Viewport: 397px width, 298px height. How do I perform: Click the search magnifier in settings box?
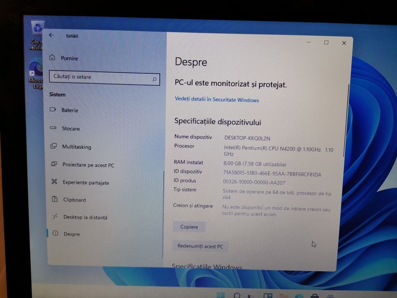pyautogui.click(x=154, y=79)
